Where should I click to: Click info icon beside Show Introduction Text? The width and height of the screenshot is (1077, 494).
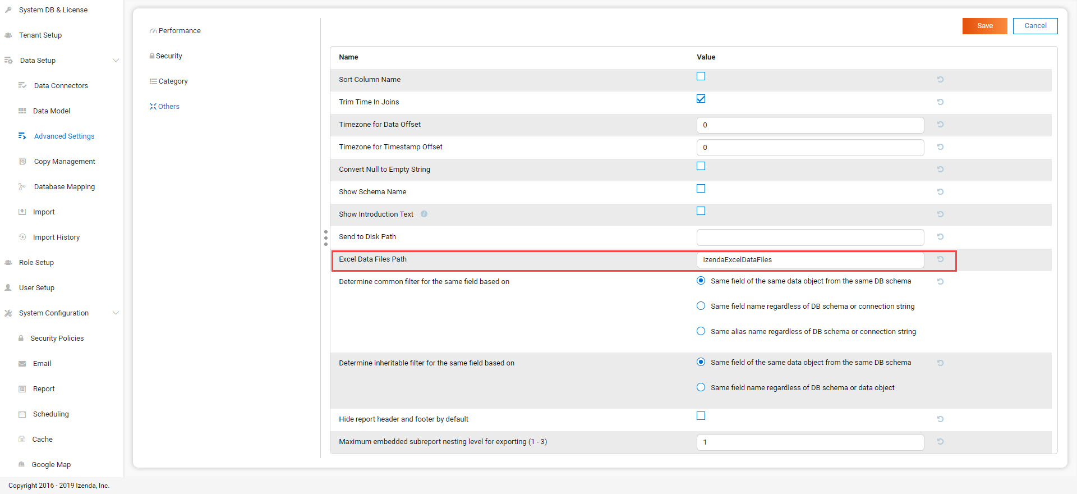[424, 214]
